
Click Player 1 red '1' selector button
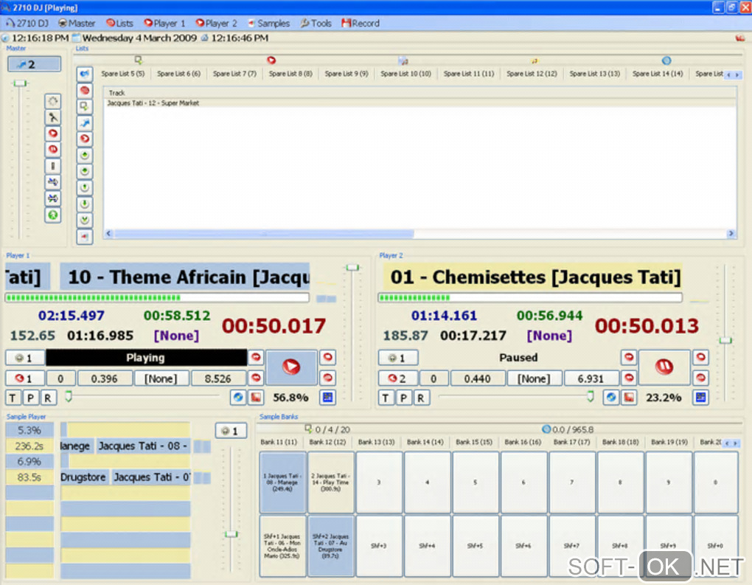tap(25, 378)
